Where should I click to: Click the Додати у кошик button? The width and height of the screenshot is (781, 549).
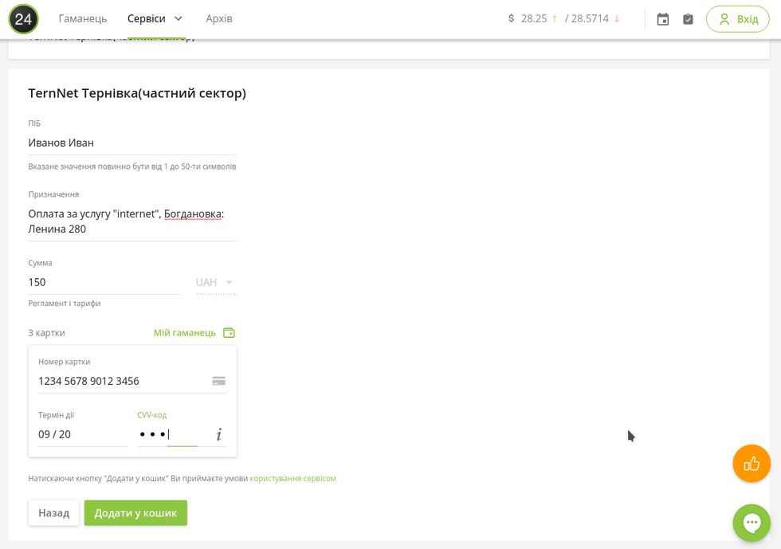[135, 512]
